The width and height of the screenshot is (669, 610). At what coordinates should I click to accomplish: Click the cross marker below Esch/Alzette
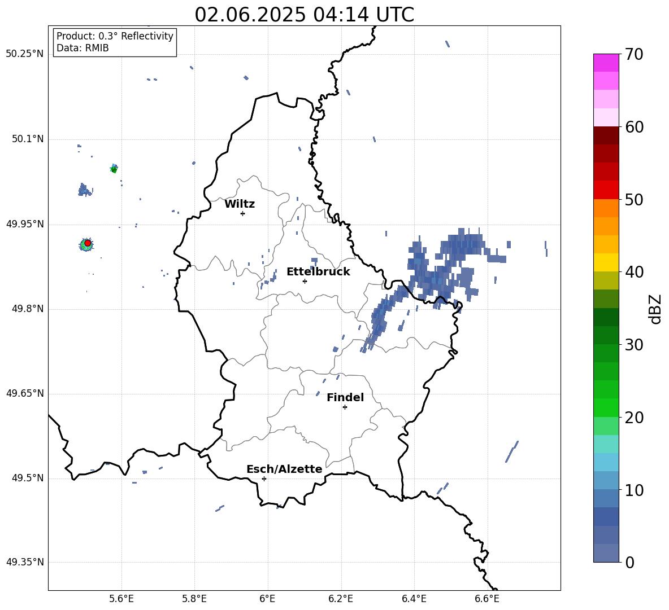pos(264,479)
